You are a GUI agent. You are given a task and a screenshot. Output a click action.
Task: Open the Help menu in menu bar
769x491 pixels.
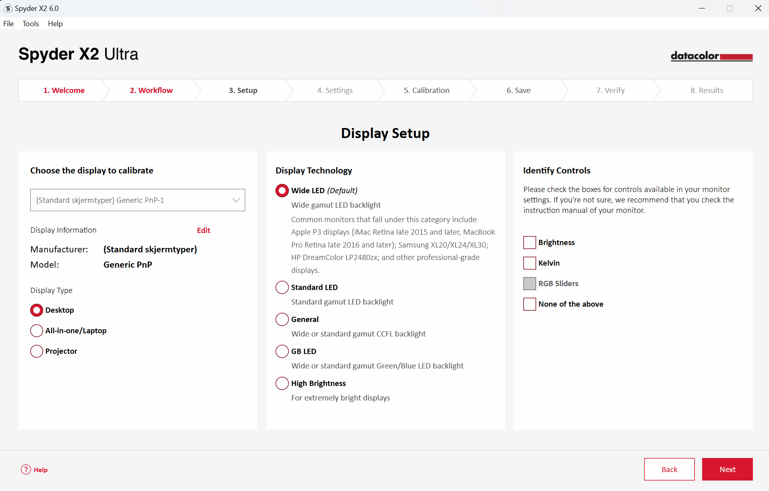pos(55,23)
